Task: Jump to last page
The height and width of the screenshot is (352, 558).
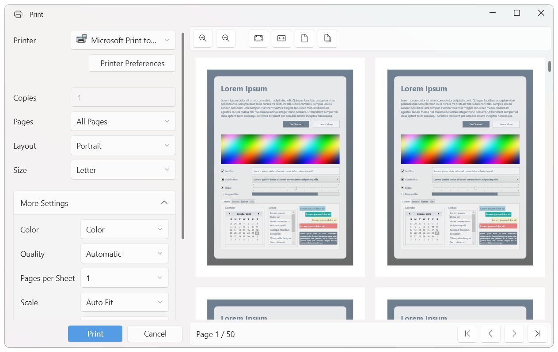Action: pyautogui.click(x=538, y=334)
